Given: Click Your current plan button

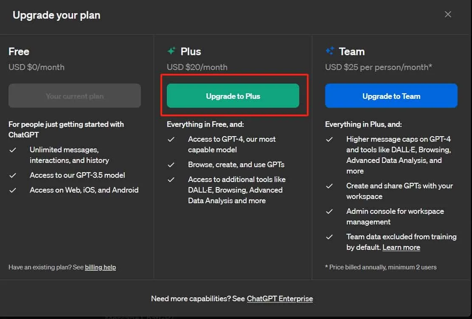Looking at the screenshot, I should click(x=74, y=95).
